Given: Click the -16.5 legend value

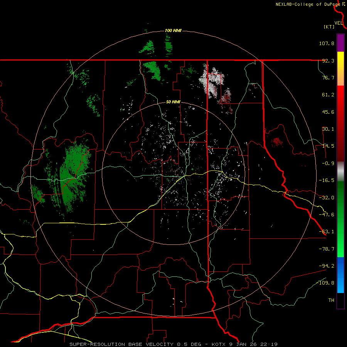Looking at the screenshot, I should (x=327, y=180).
